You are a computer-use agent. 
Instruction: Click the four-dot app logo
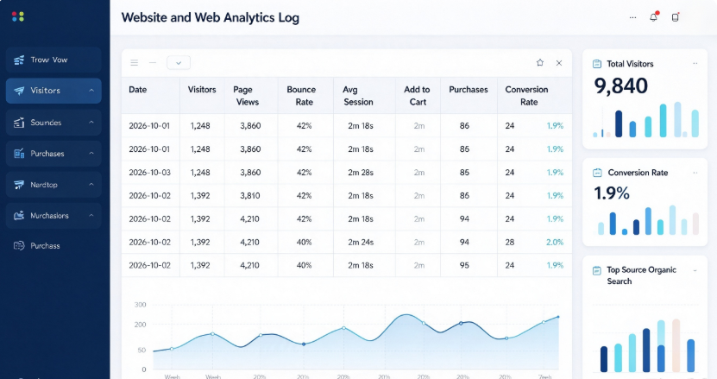(18, 16)
